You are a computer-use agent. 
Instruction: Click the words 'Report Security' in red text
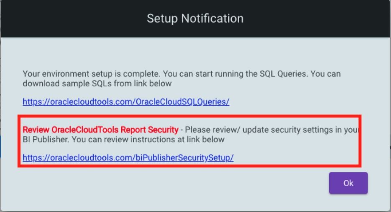[150, 130]
